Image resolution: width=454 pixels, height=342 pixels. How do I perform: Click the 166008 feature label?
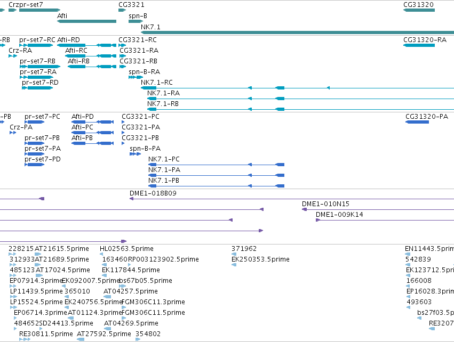(419, 281)
